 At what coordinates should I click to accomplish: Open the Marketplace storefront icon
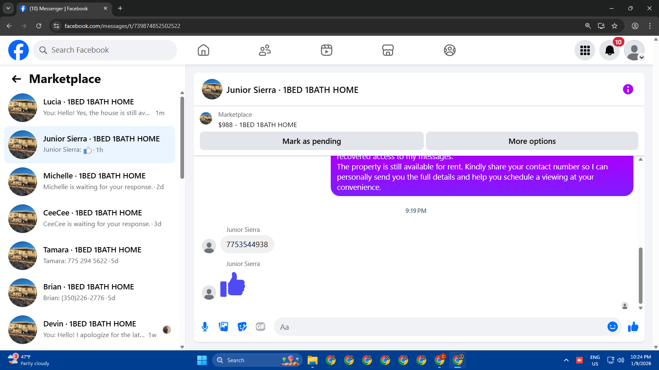[388, 50]
